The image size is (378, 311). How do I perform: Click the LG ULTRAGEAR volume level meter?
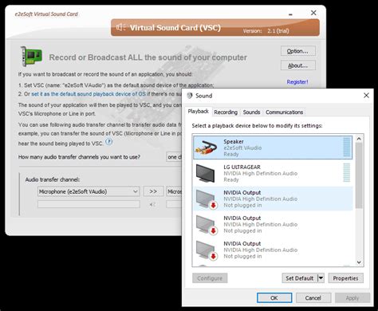click(347, 172)
